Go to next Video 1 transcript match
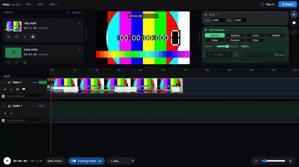The height and width of the screenshot is (167, 299). [47, 96]
